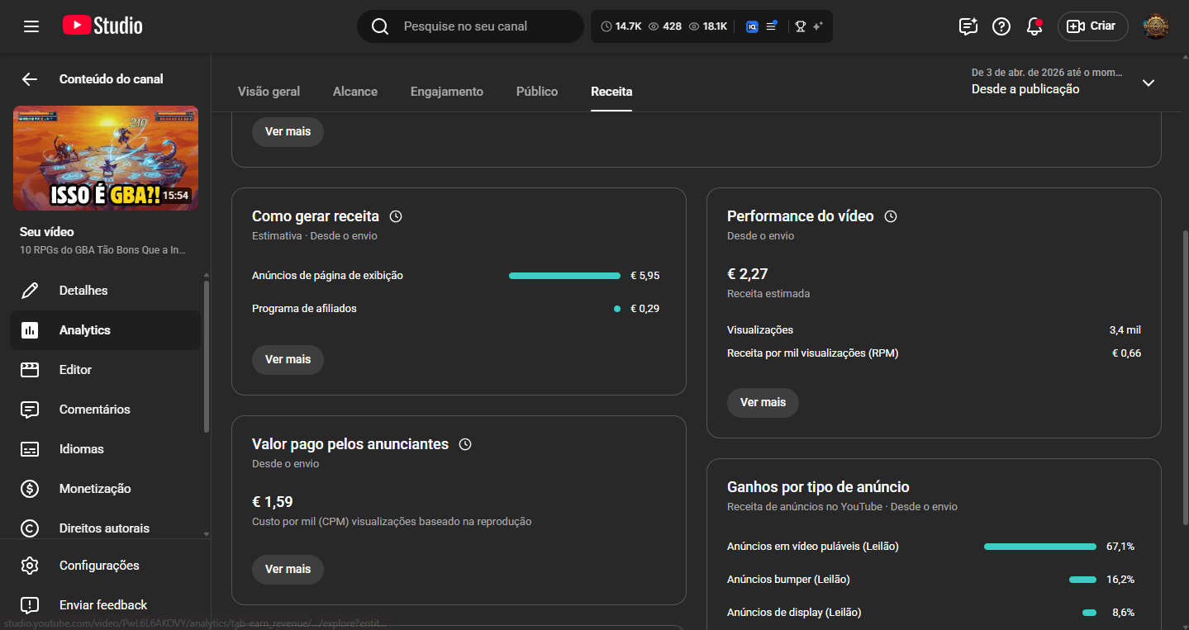Select the Visão geral tab
The image size is (1189, 630).
tap(269, 92)
